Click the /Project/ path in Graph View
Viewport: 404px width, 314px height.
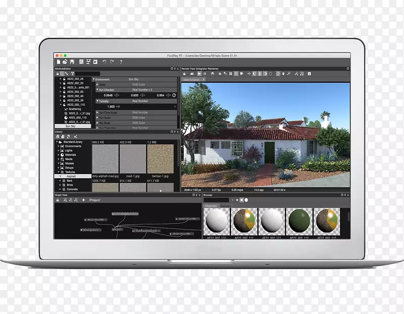click(95, 200)
